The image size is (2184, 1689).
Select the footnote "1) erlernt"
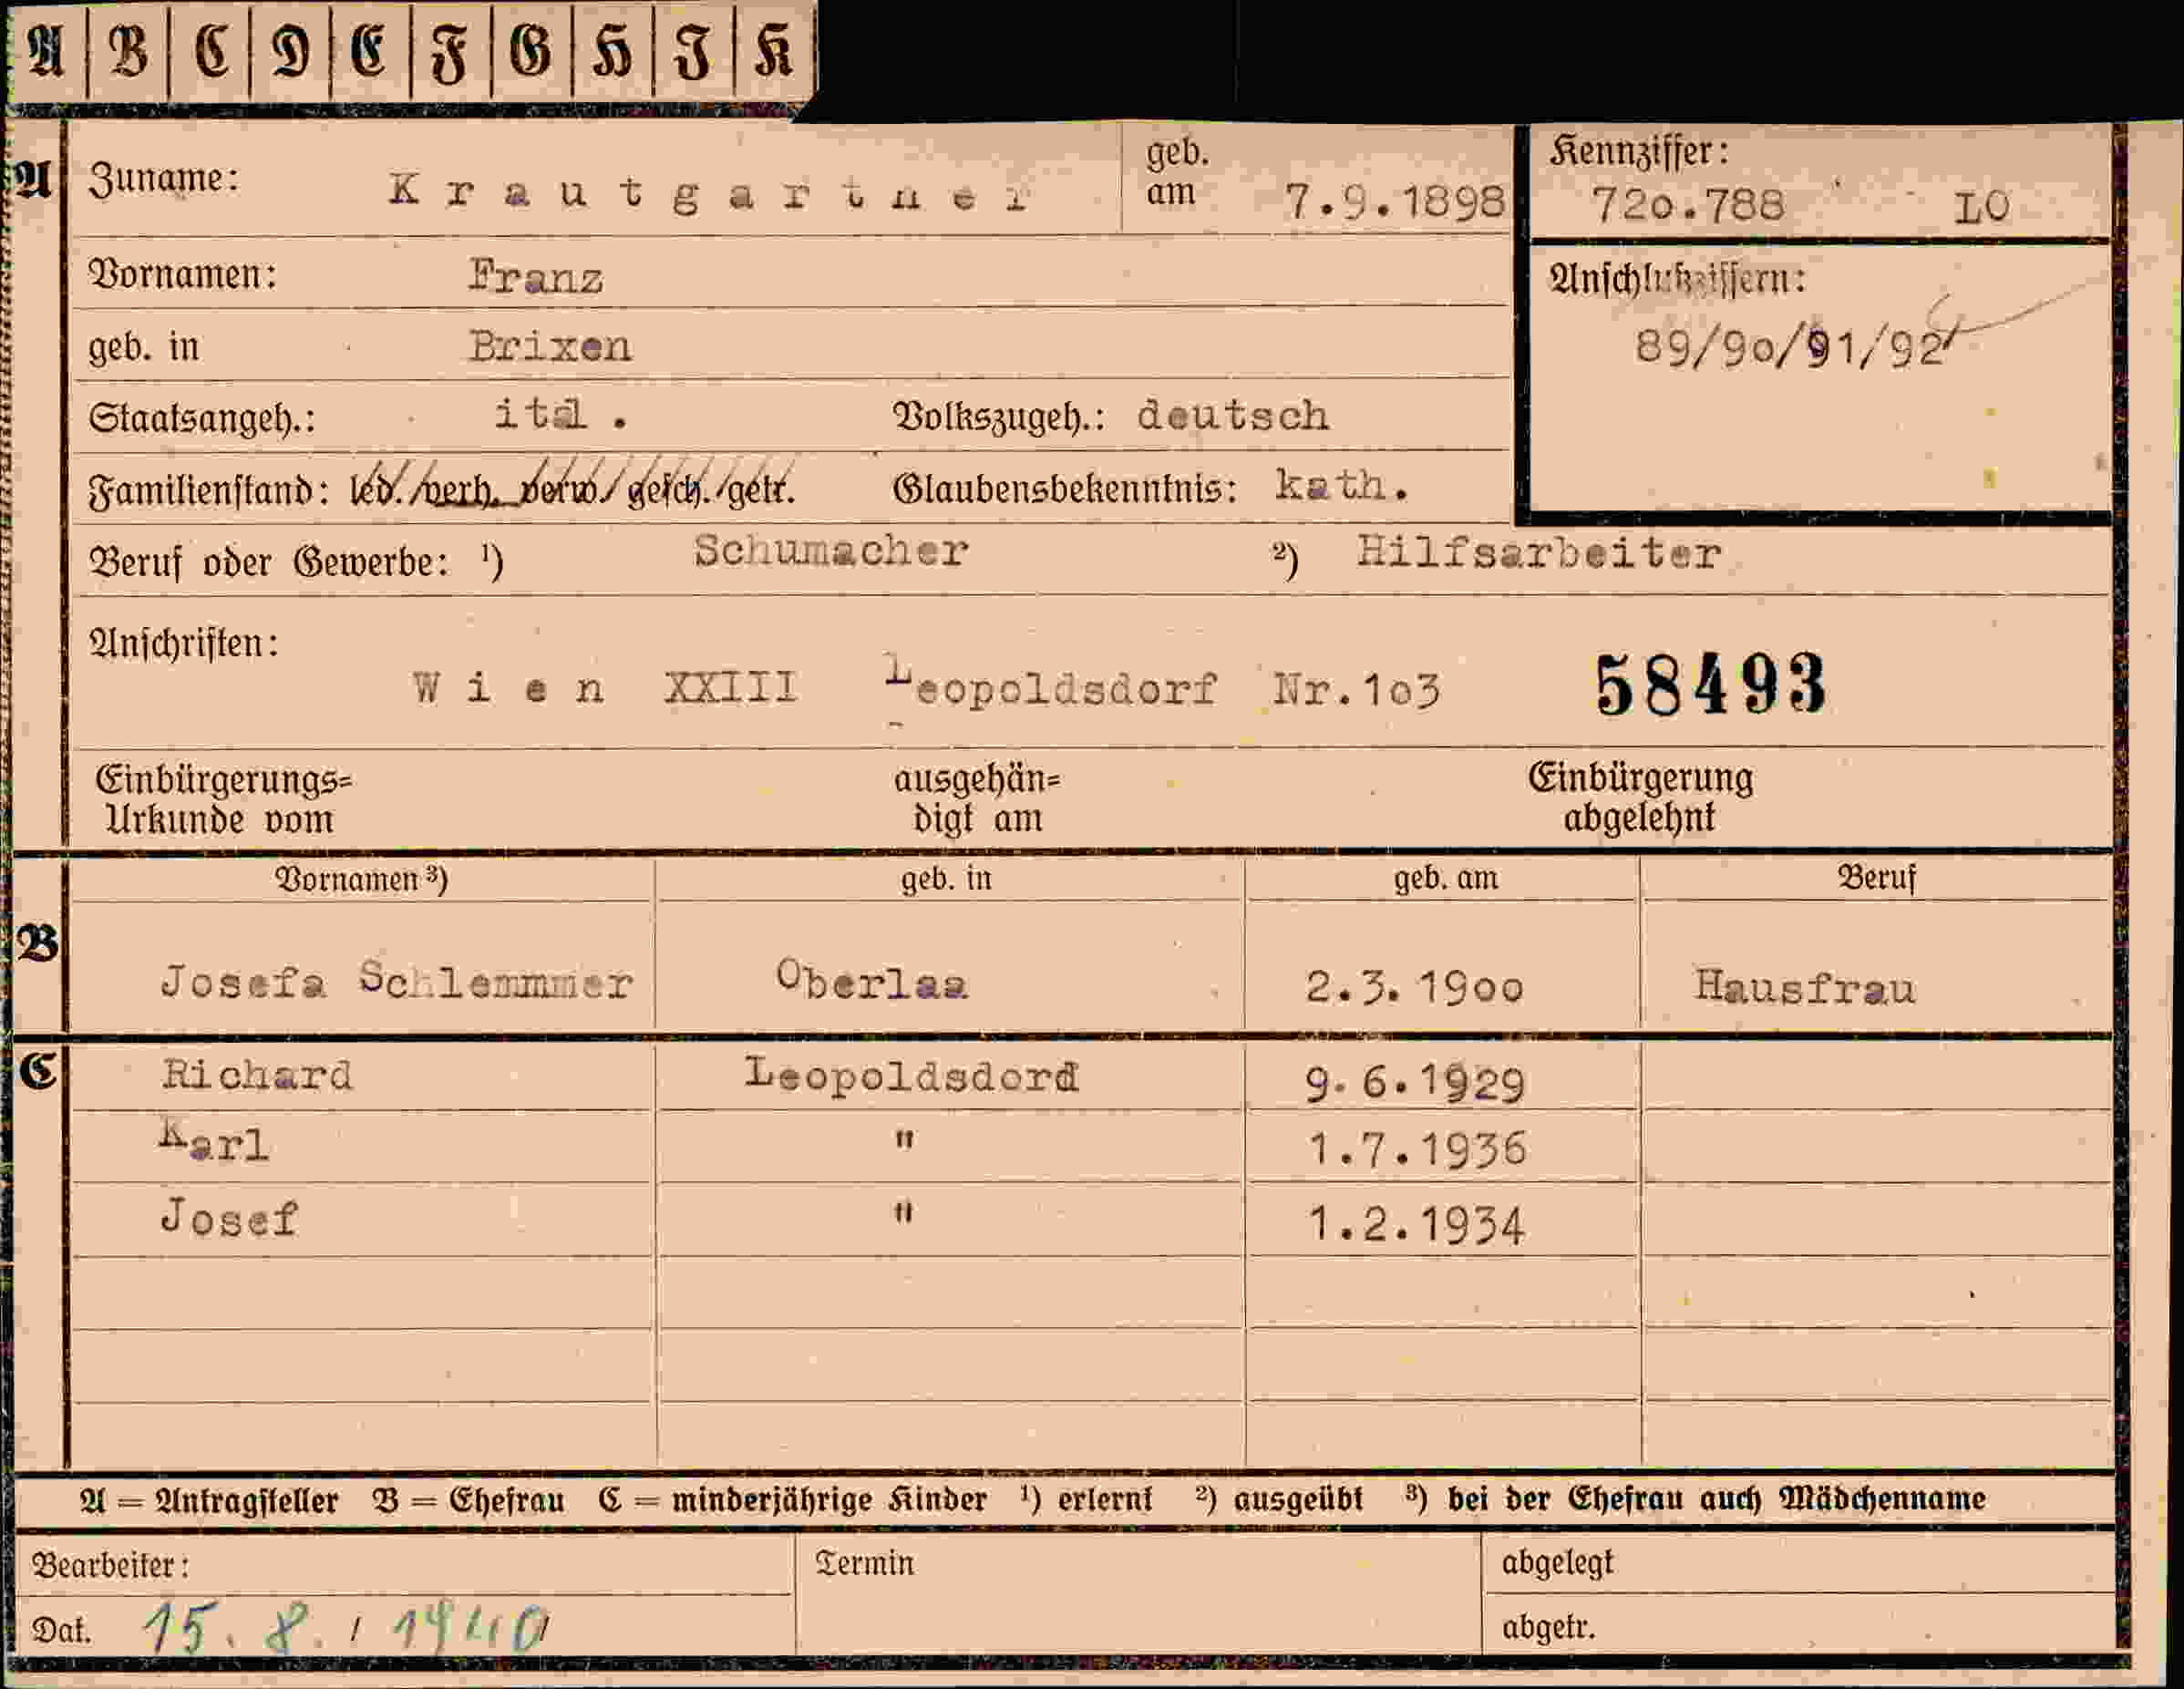(x=1086, y=1499)
